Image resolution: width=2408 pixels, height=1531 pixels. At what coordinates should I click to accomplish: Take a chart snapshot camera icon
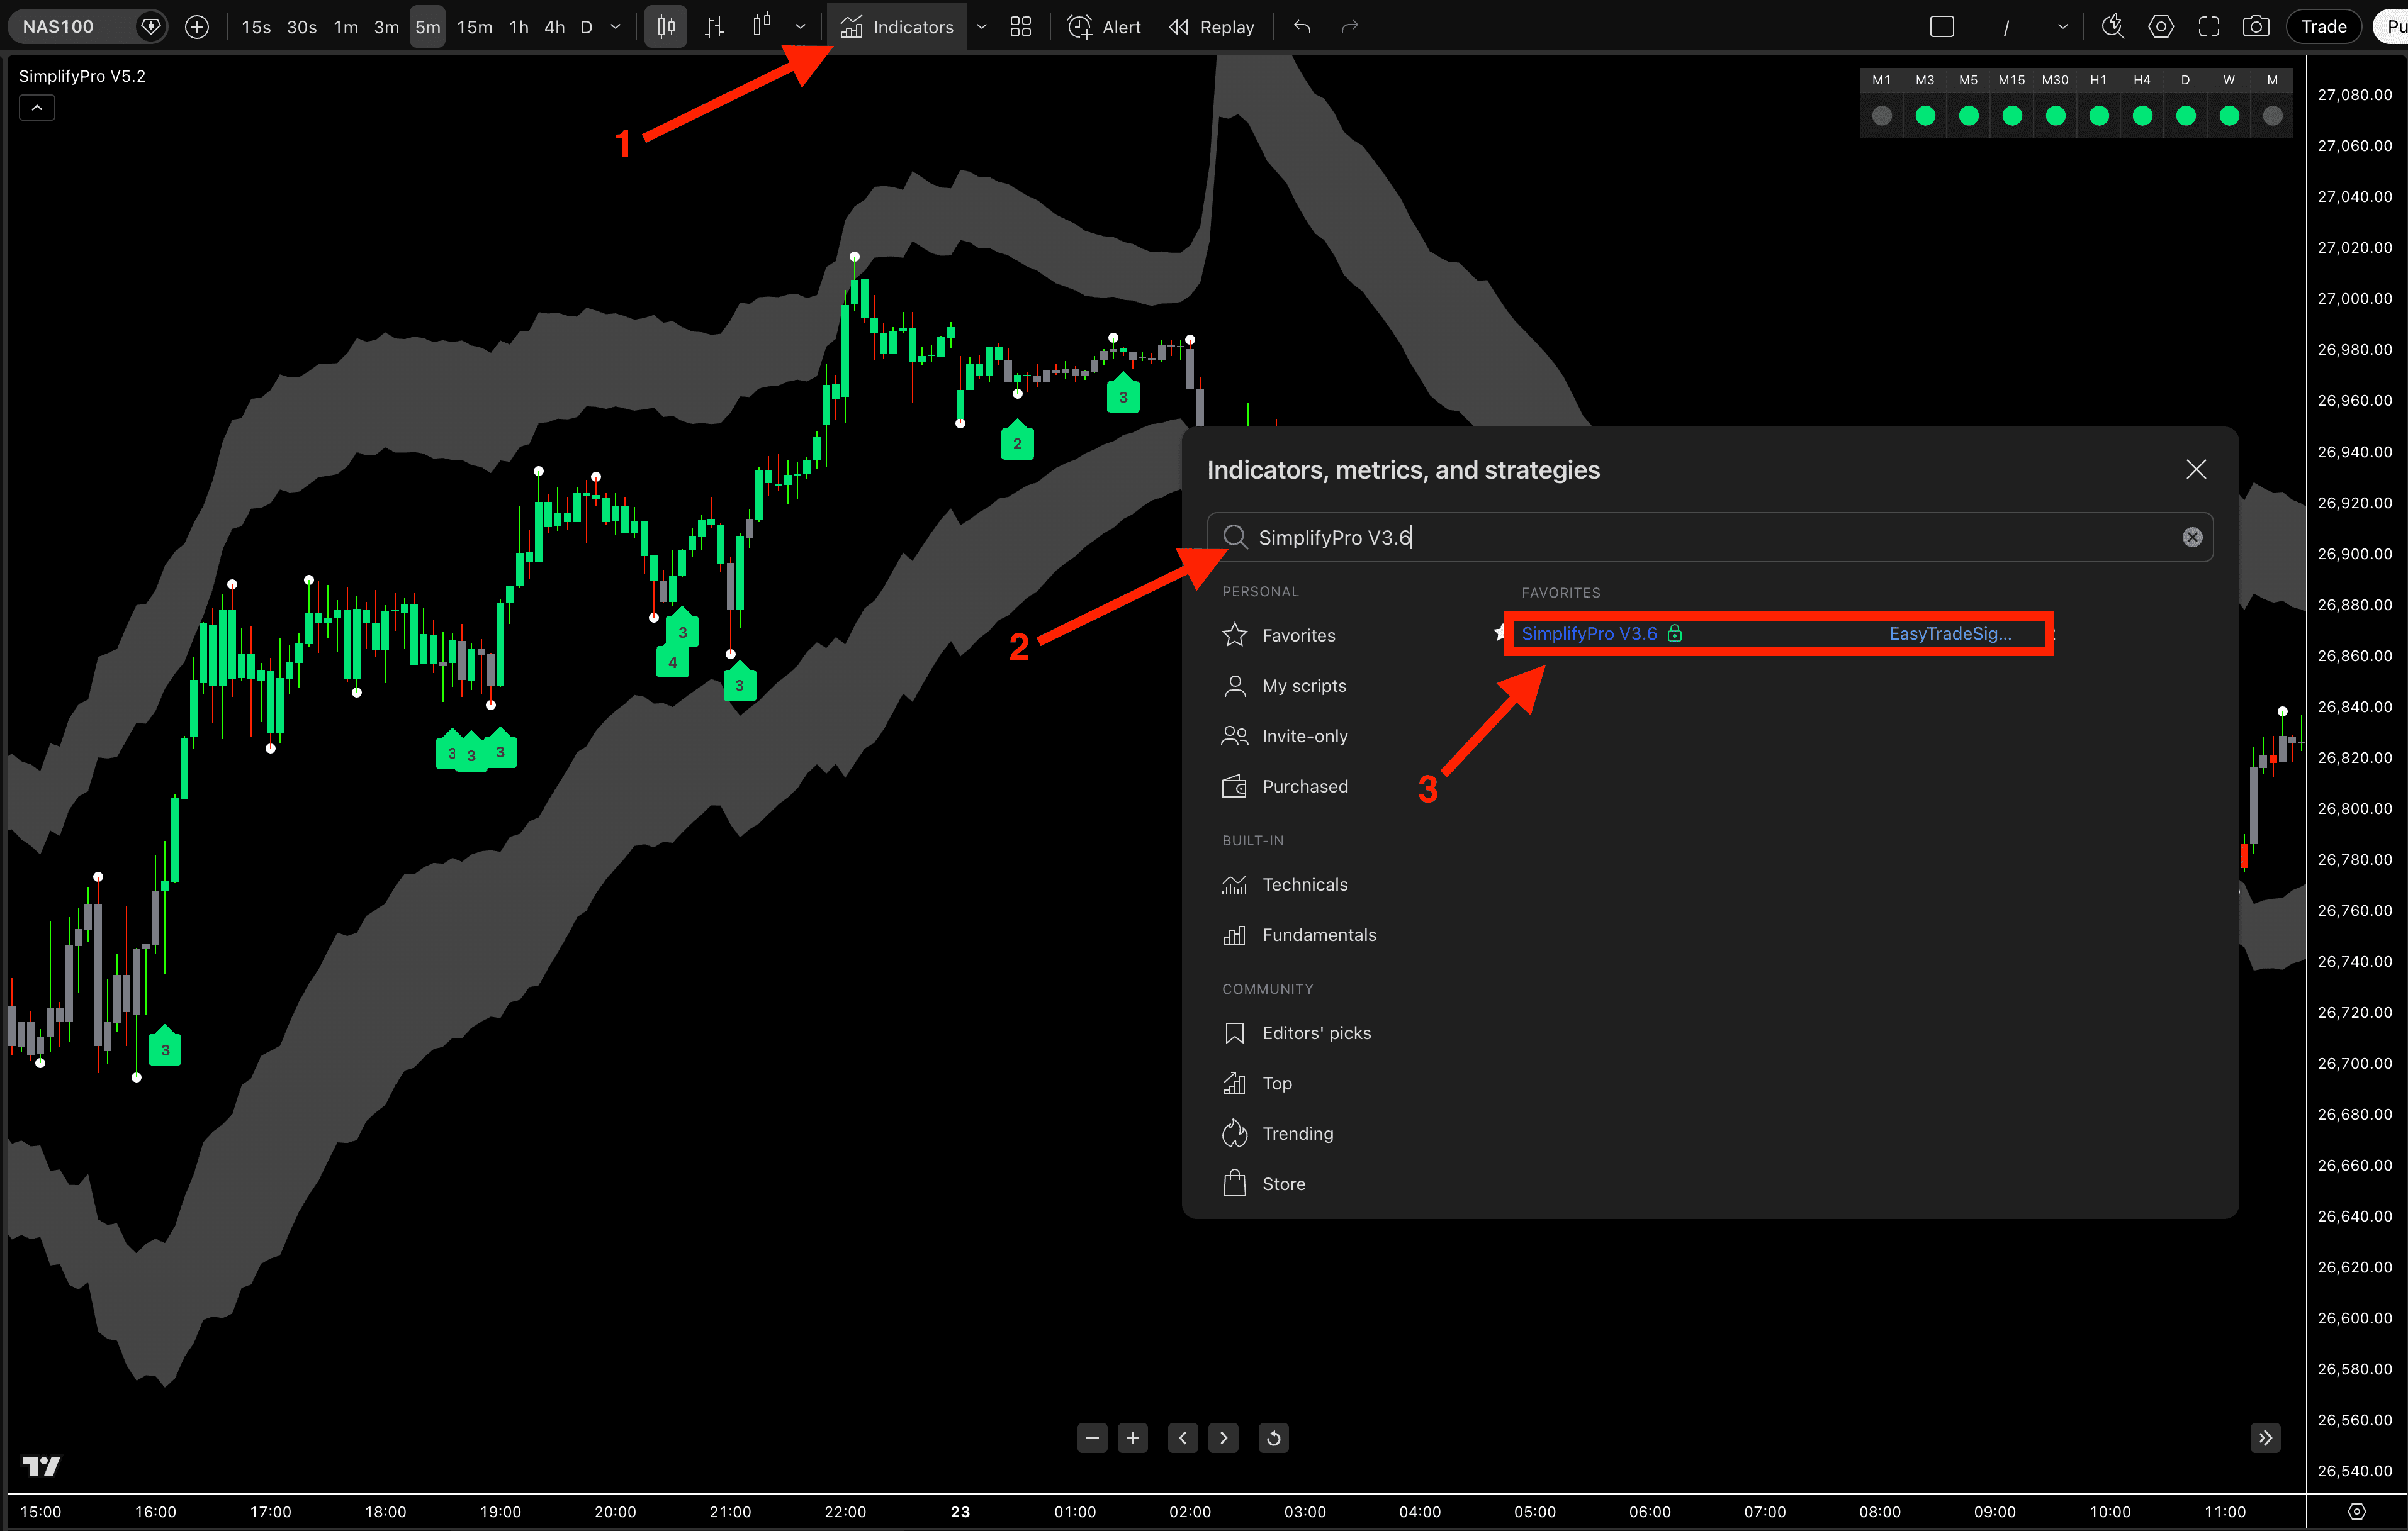point(2255,27)
